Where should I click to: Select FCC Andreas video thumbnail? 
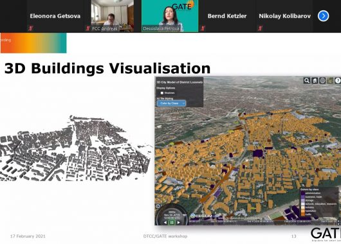tap(113, 16)
